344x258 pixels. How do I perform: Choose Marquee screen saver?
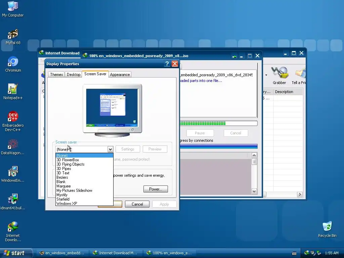pos(84,186)
